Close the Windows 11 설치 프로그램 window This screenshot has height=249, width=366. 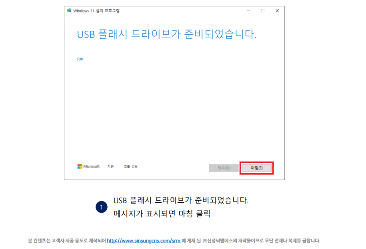pyautogui.click(x=277, y=11)
